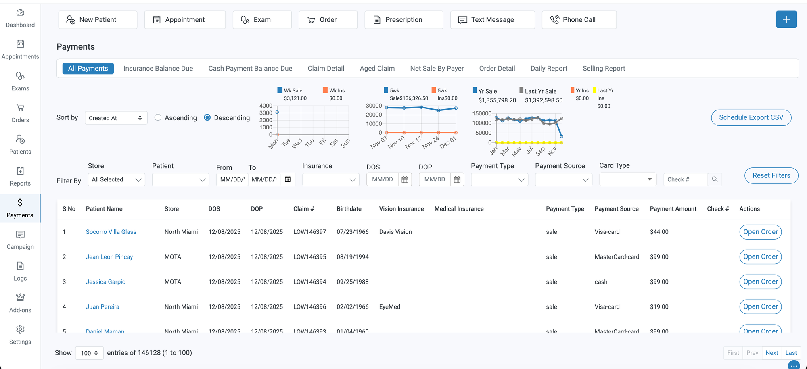Open the Campaign sidebar icon
807x369 pixels.
pyautogui.click(x=20, y=235)
